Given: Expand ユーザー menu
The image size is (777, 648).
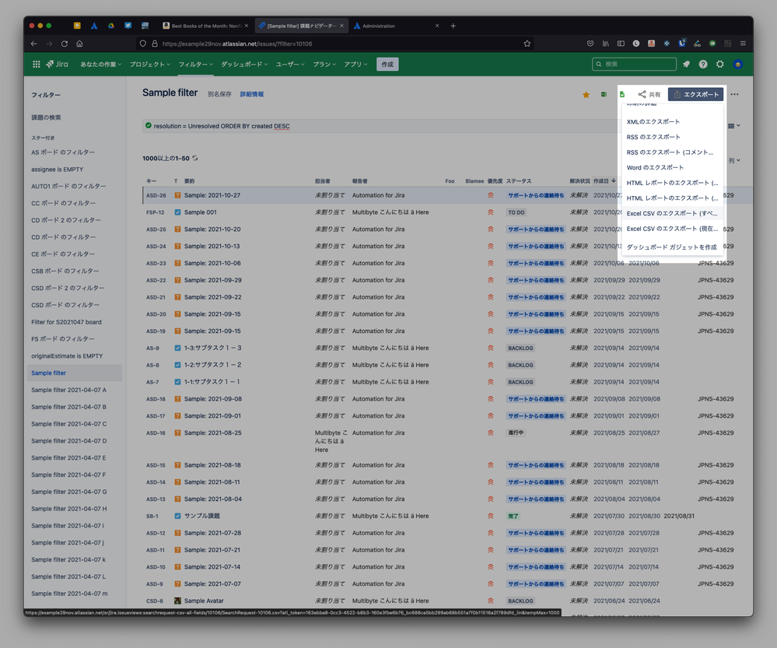Looking at the screenshot, I should pyautogui.click(x=290, y=65).
